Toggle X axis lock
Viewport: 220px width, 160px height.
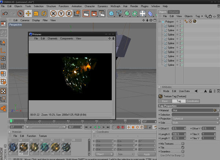click(53, 14)
